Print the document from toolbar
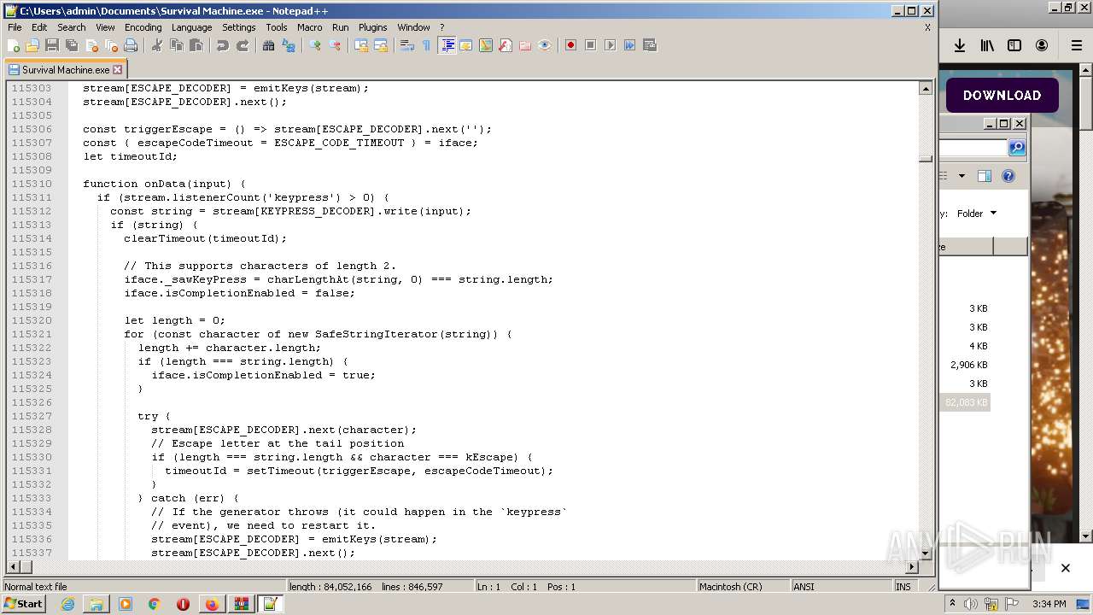Screen dimensions: 1093x615 (131, 45)
